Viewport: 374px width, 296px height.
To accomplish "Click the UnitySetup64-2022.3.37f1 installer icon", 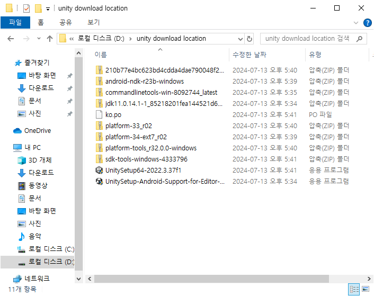I will click(99, 170).
